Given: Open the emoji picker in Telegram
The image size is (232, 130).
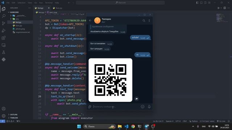Looking at the screenshot, I should [x=142, y=107].
